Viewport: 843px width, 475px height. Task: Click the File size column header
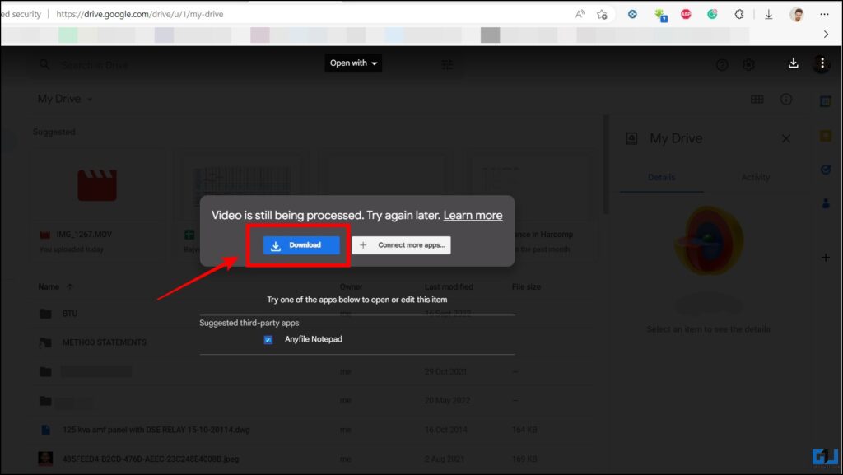526,287
